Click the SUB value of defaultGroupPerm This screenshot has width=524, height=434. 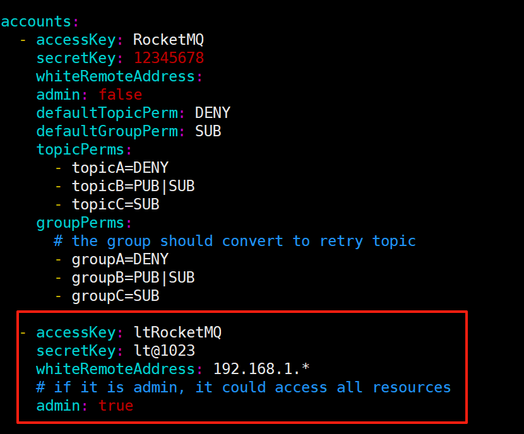pyautogui.click(x=208, y=131)
